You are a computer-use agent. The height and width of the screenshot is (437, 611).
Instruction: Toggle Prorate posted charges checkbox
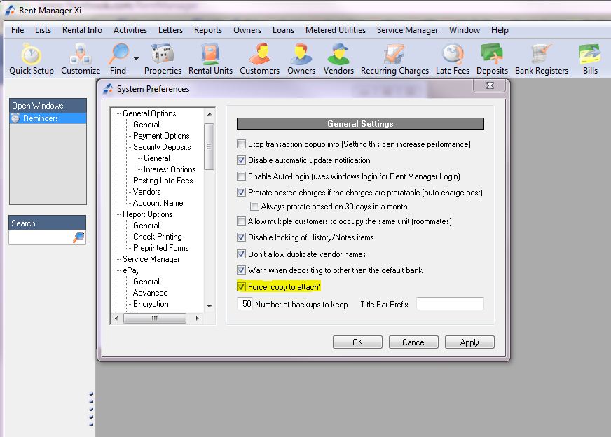(241, 192)
